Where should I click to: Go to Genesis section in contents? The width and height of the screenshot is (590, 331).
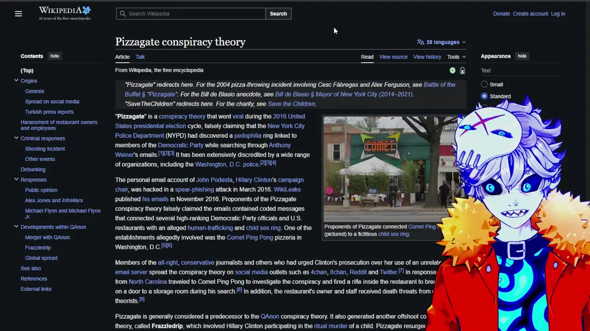pos(35,91)
